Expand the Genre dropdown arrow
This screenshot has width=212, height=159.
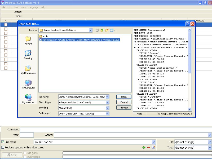(x=210, y=135)
